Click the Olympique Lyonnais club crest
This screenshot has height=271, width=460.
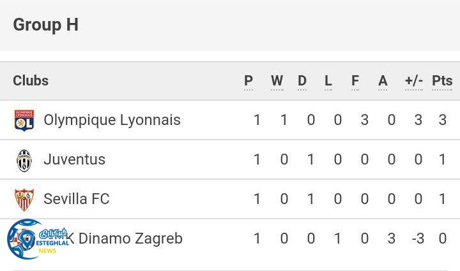[x=24, y=121]
